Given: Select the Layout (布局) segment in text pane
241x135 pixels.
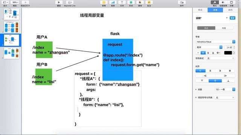Looking at the screenshot, I should click(x=224, y=28).
